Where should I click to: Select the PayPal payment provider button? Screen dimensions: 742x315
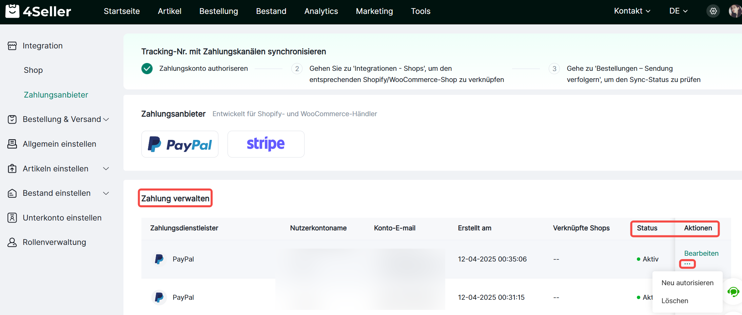tap(180, 144)
